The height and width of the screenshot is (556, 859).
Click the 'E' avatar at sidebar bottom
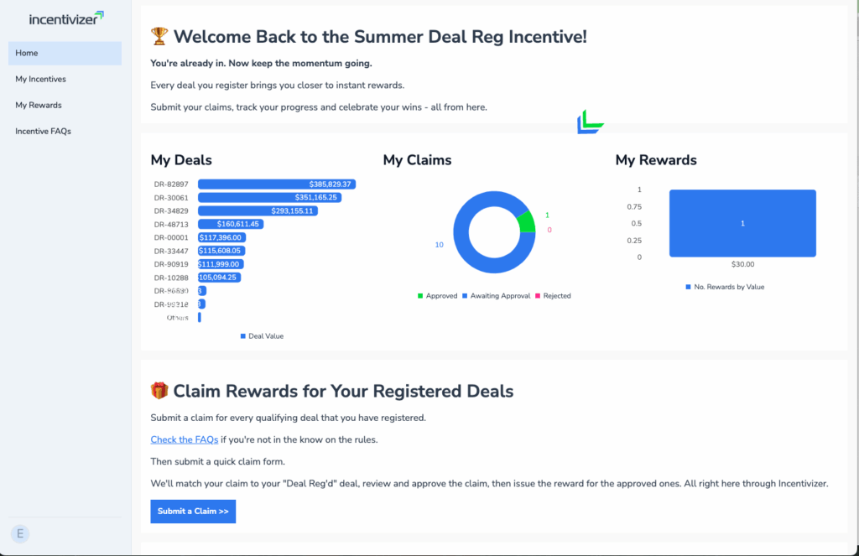click(x=20, y=533)
